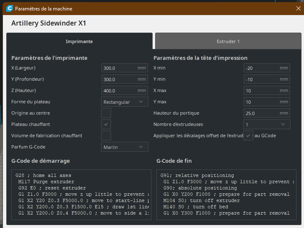Click the 'G90; absolute positioning' line

point(200,188)
